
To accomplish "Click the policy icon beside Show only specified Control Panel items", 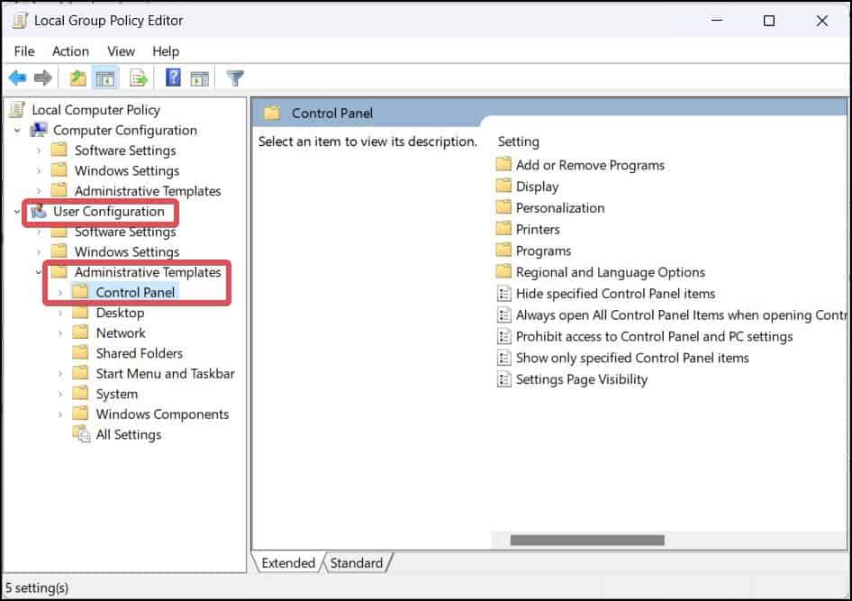I will 504,358.
